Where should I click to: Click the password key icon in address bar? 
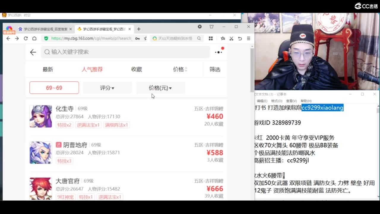[x=137, y=38]
